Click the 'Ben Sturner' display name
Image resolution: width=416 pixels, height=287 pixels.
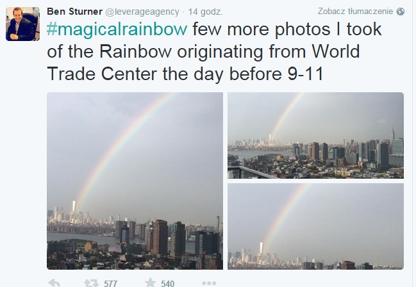pos(74,12)
